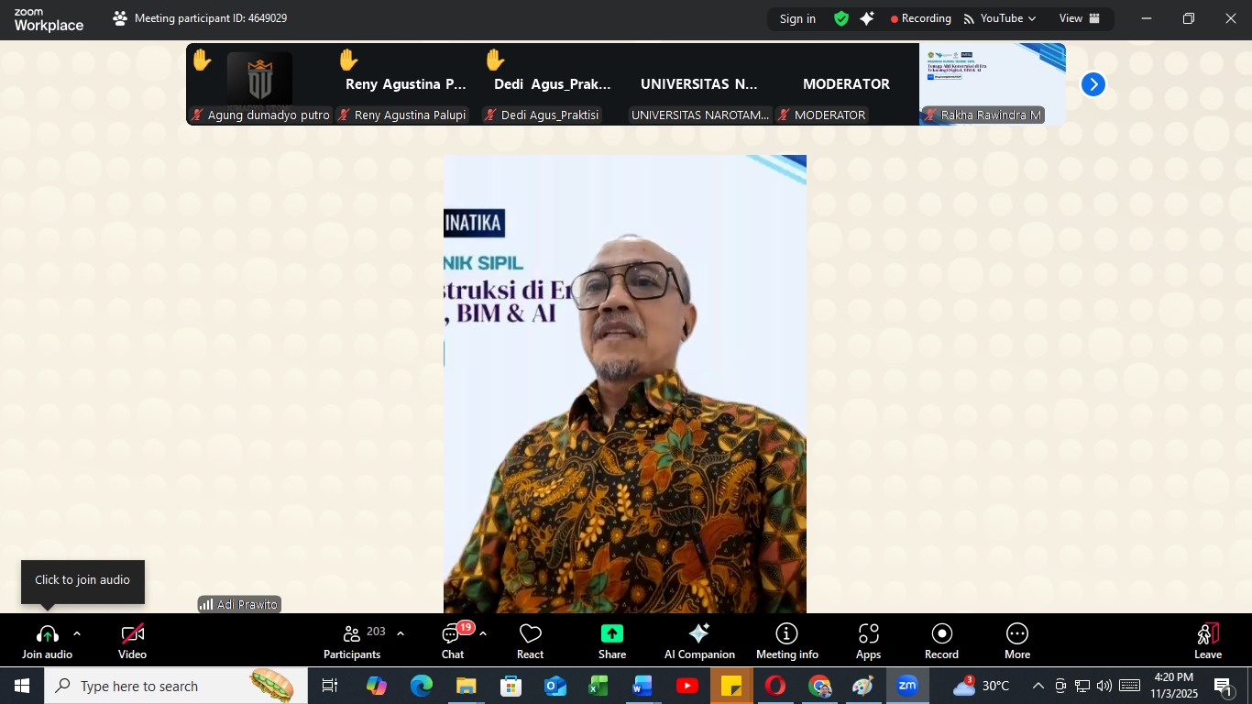Image resolution: width=1252 pixels, height=704 pixels.
Task: Show Meeting info details
Action: (786, 641)
